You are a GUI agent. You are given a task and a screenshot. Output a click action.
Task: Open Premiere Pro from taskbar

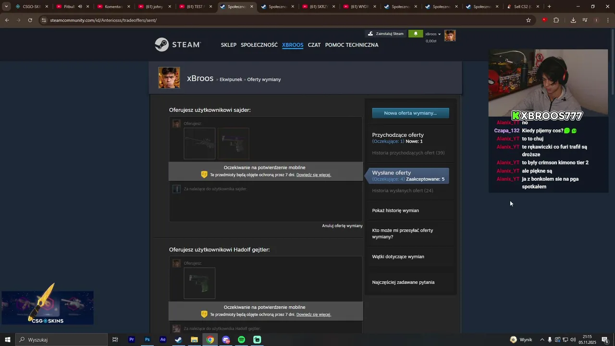[131, 340]
